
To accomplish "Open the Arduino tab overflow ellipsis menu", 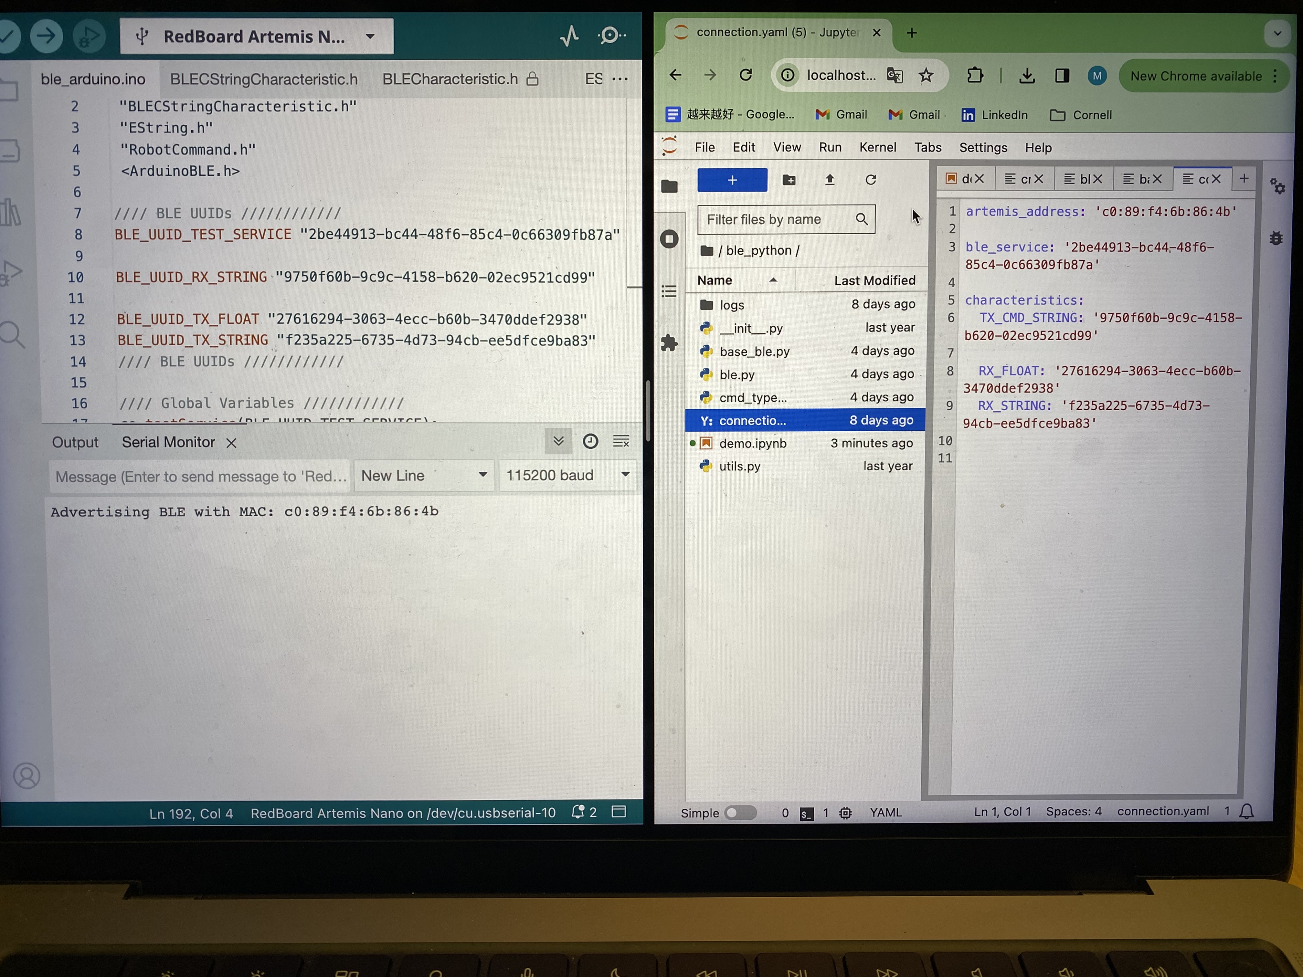I will pyautogui.click(x=620, y=79).
